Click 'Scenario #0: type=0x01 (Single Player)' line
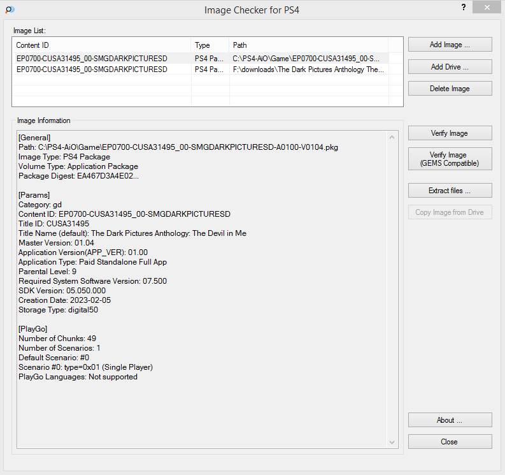This screenshot has width=505, height=475. [86, 367]
